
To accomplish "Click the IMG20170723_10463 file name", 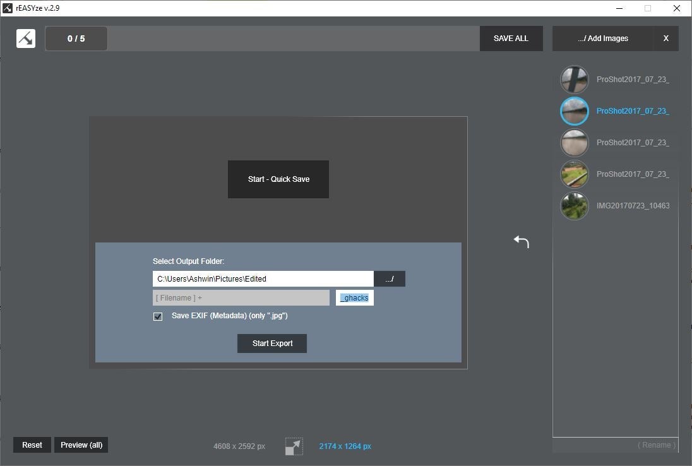I will (633, 206).
